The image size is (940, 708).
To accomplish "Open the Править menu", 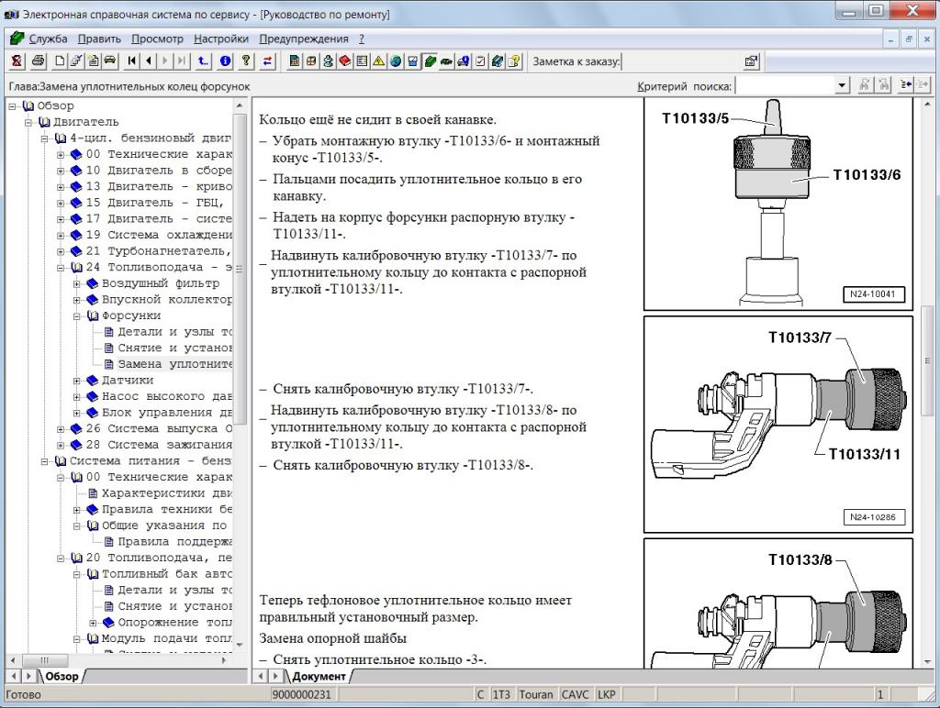I will [99, 39].
